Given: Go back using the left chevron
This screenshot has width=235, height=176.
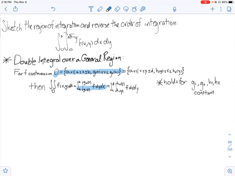Looking at the screenshot, I should tap(6, 9).
